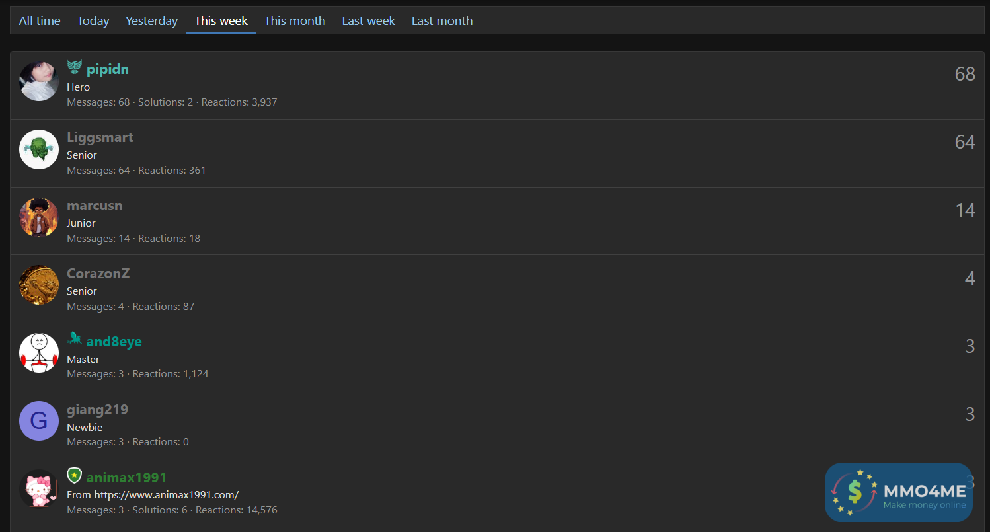Switch to the Today tab
This screenshot has width=990, height=532.
click(93, 20)
